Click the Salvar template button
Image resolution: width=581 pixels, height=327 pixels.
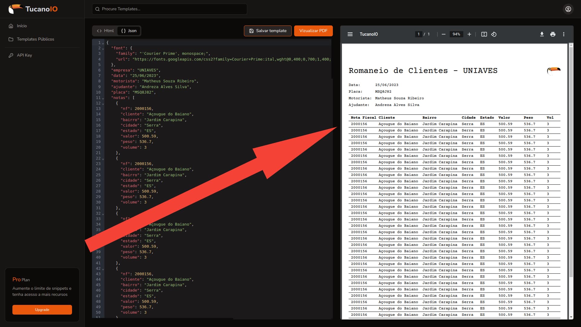coord(268,31)
